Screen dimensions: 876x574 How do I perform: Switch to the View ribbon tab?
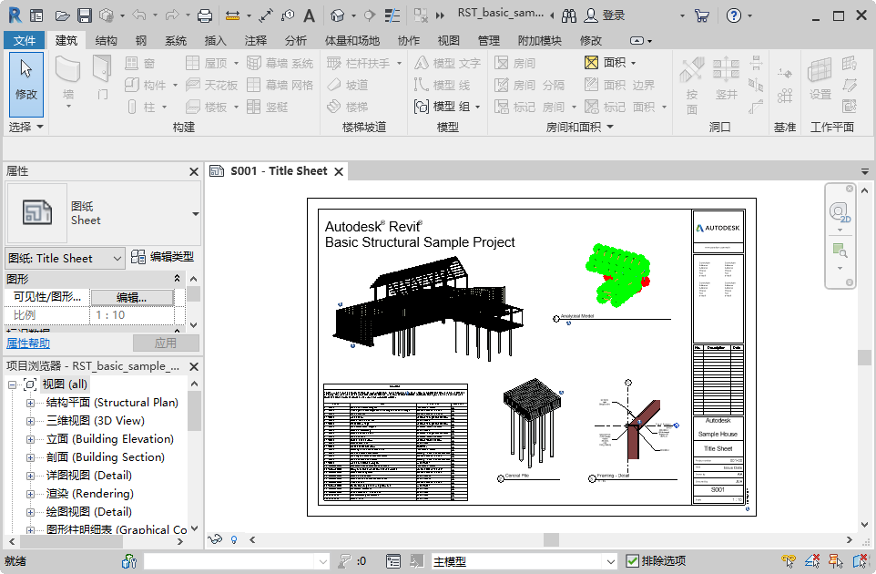point(449,40)
